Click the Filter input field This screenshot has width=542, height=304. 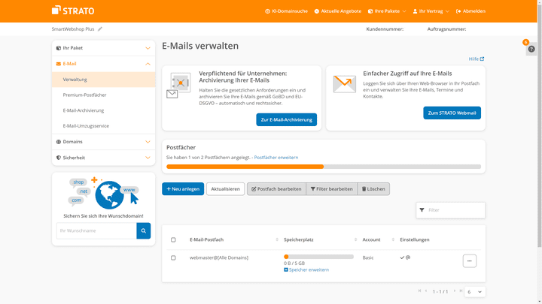click(x=451, y=210)
